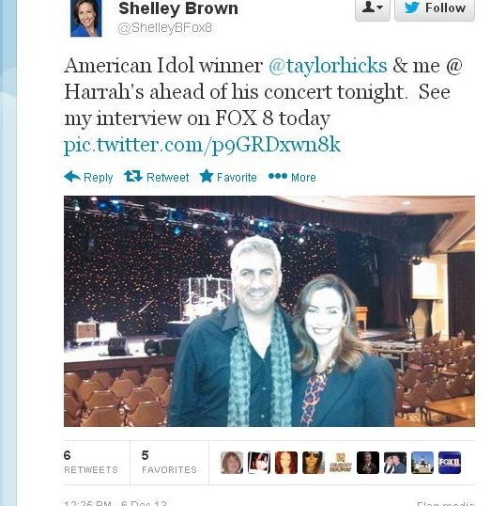Open the More three-dots menu
The image size is (491, 506).
[278, 176]
